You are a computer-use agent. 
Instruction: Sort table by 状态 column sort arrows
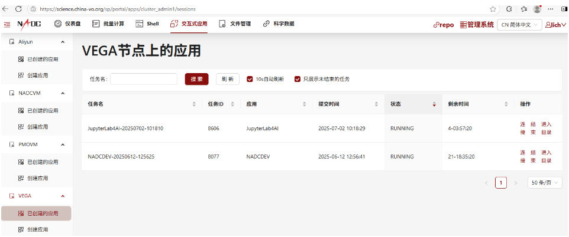click(x=434, y=104)
